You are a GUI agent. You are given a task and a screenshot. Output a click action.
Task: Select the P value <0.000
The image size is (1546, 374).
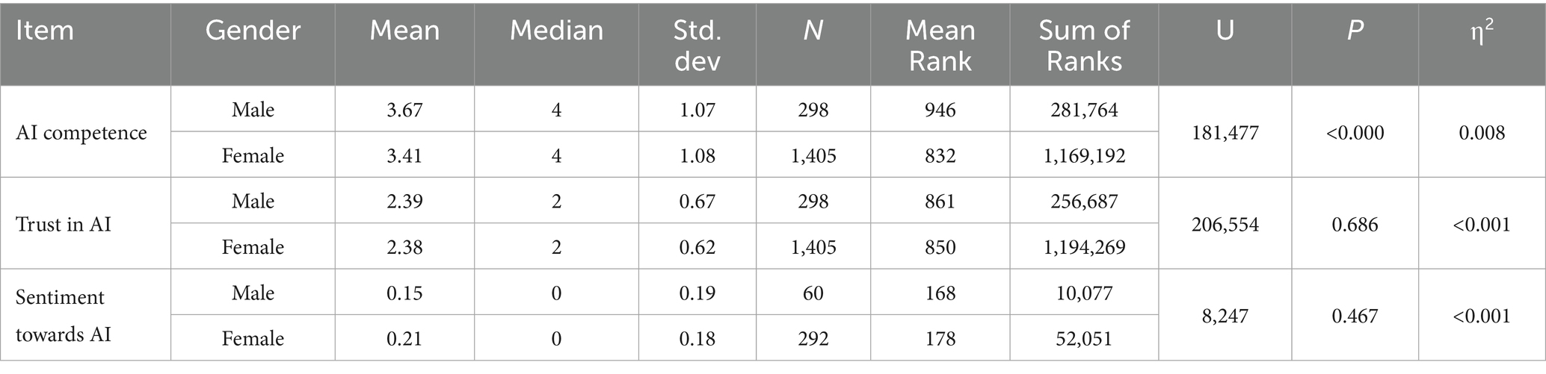coord(1355,133)
